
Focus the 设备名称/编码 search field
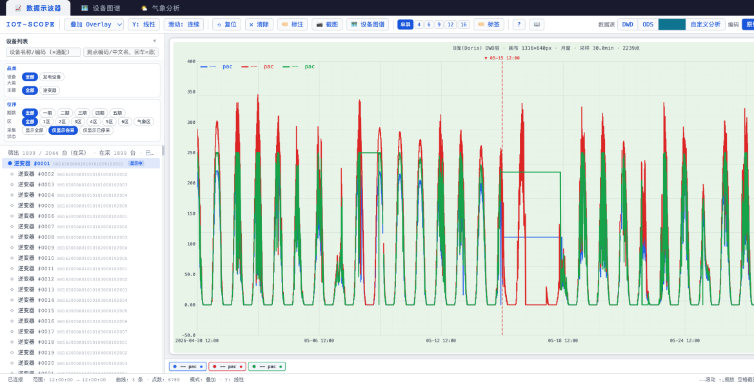pyautogui.click(x=43, y=52)
